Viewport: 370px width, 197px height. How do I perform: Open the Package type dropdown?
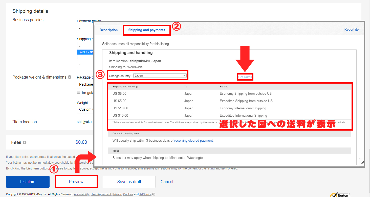point(85,84)
